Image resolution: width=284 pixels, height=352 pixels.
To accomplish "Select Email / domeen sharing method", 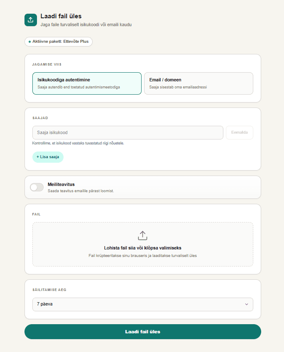I will [x=199, y=83].
